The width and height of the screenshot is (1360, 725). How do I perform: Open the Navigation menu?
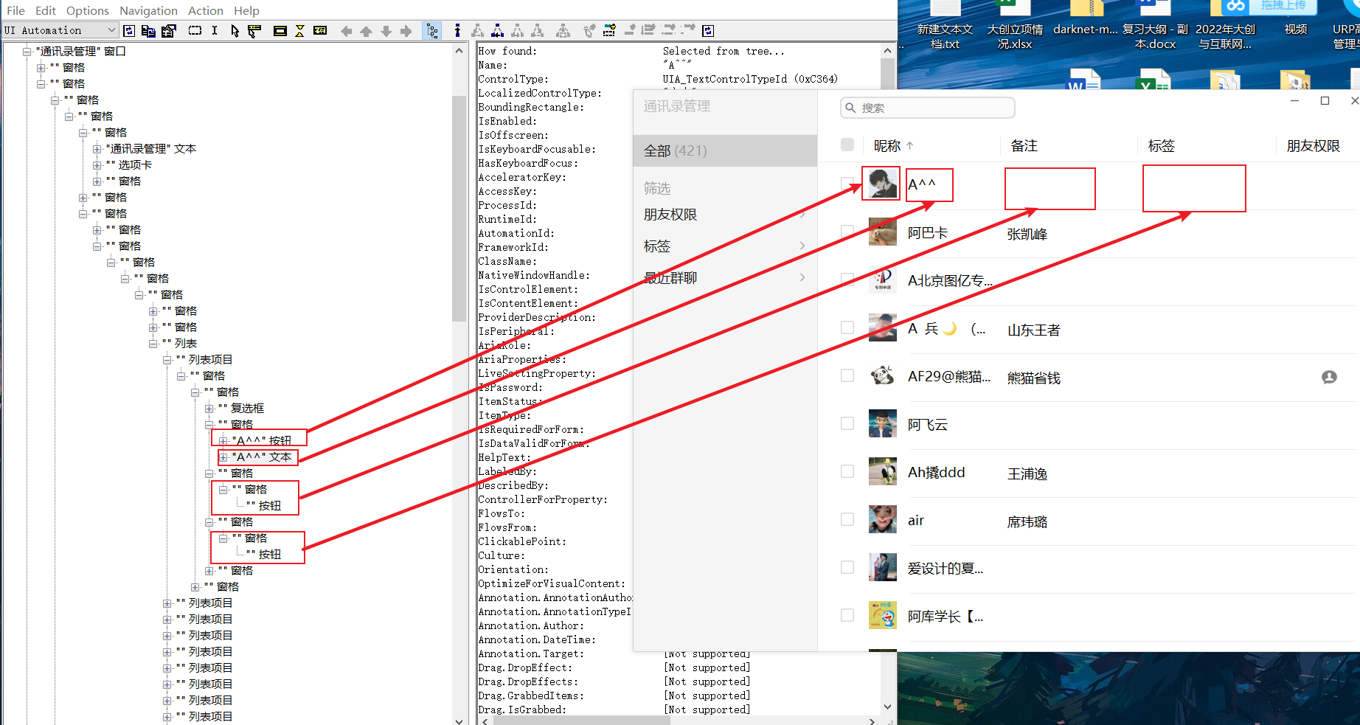(x=148, y=10)
